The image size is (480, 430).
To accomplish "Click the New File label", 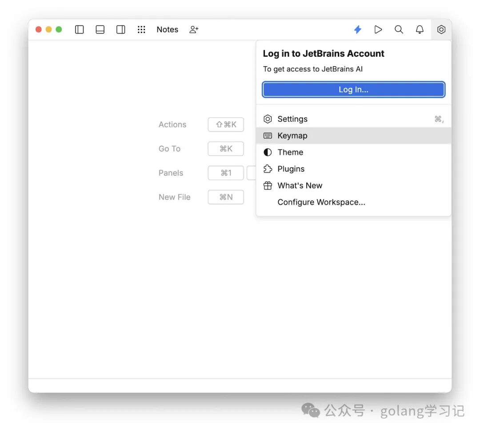I will click(175, 197).
